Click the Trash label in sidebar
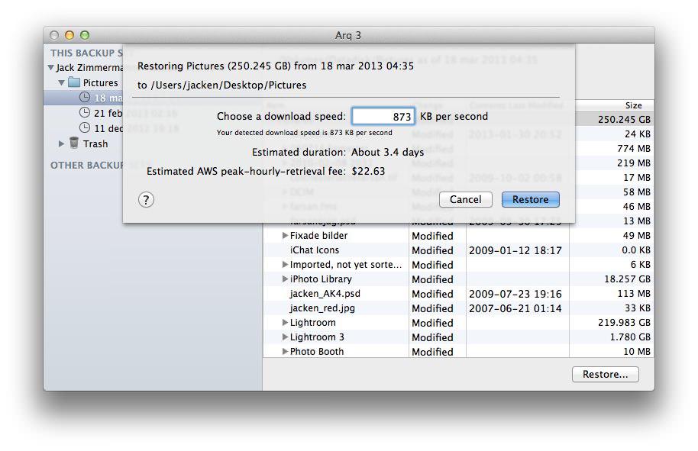The width and height of the screenshot is (698, 451). tap(95, 143)
